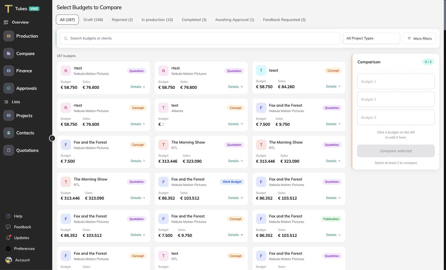Expand Details on the teast card
The width and height of the screenshot is (446, 270).
coord(333,87)
